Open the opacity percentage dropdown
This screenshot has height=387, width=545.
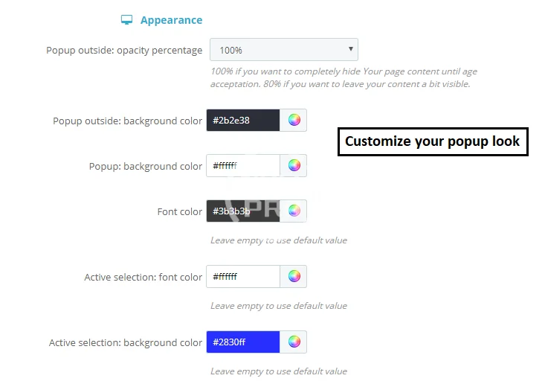pyautogui.click(x=283, y=50)
